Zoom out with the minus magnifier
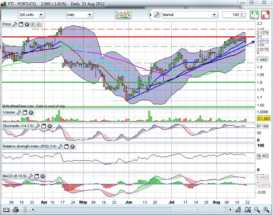This screenshot has width=273, height=215. pyautogui.click(x=257, y=210)
